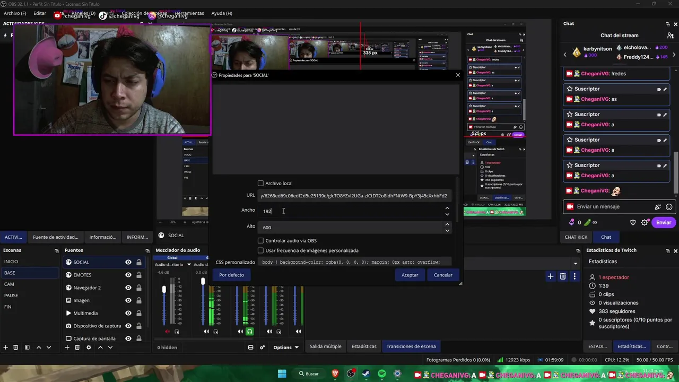Expand the transition type dropdown
The height and width of the screenshot is (382, 679).
click(x=575, y=263)
